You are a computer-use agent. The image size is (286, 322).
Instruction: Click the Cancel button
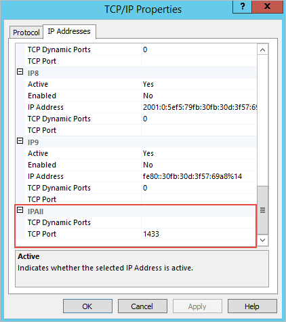(142, 306)
